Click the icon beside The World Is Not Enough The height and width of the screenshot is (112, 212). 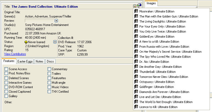[136, 102]
